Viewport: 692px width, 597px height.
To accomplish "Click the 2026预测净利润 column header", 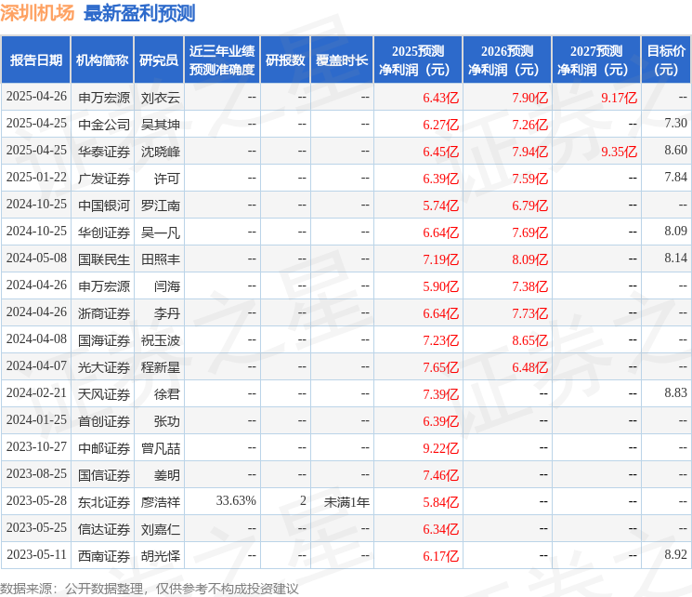I will coord(507,60).
